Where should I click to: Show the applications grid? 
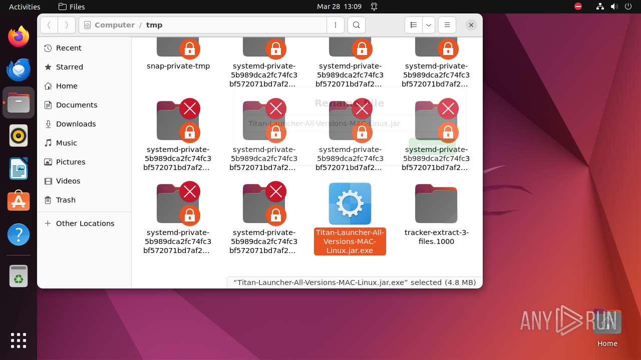point(19,340)
